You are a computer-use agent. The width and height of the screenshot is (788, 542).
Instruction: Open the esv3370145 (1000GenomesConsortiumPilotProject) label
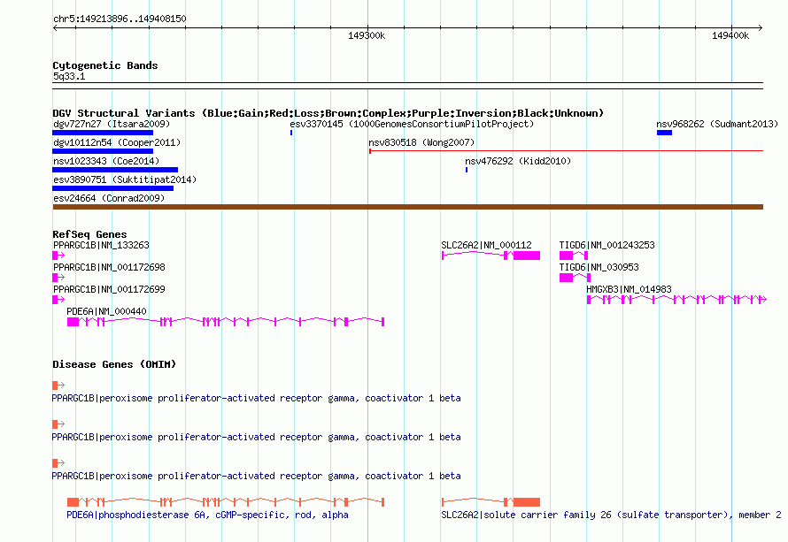click(412, 124)
